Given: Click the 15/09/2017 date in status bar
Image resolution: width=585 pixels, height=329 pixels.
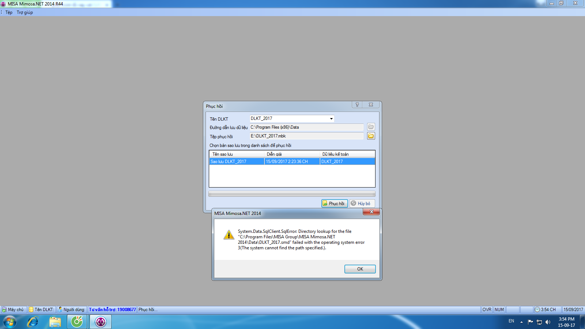Looking at the screenshot, I should (x=573, y=310).
